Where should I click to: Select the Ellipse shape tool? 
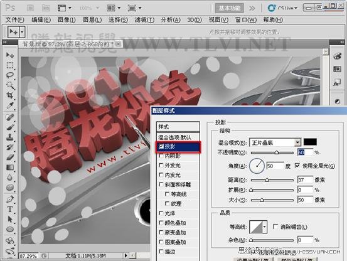coord(10,230)
